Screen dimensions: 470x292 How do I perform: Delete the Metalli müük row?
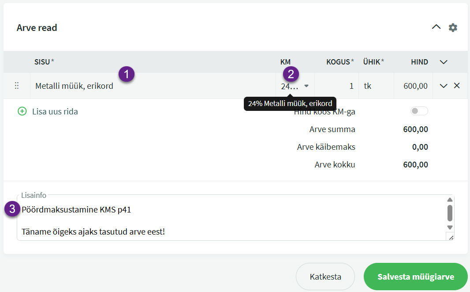pyautogui.click(x=457, y=86)
